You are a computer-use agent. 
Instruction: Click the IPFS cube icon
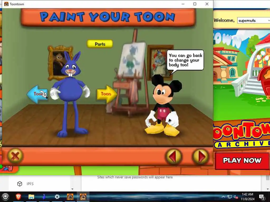point(20,184)
